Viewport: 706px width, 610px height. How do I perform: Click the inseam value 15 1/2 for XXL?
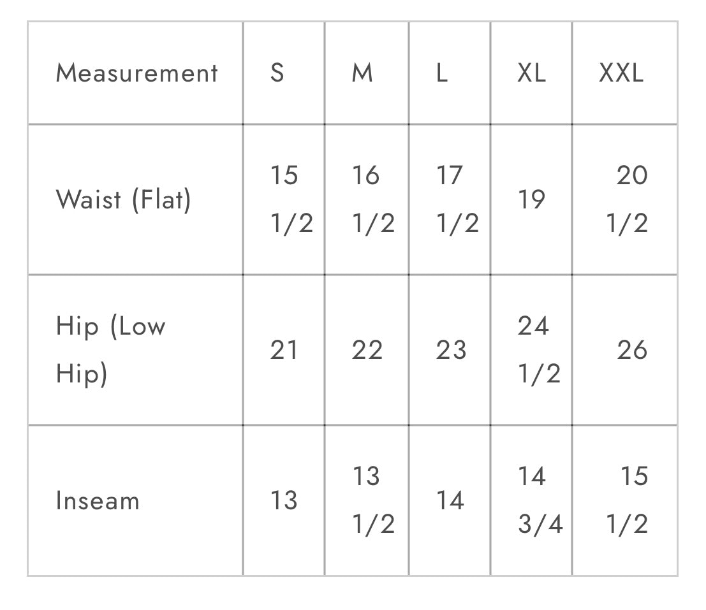627,500
